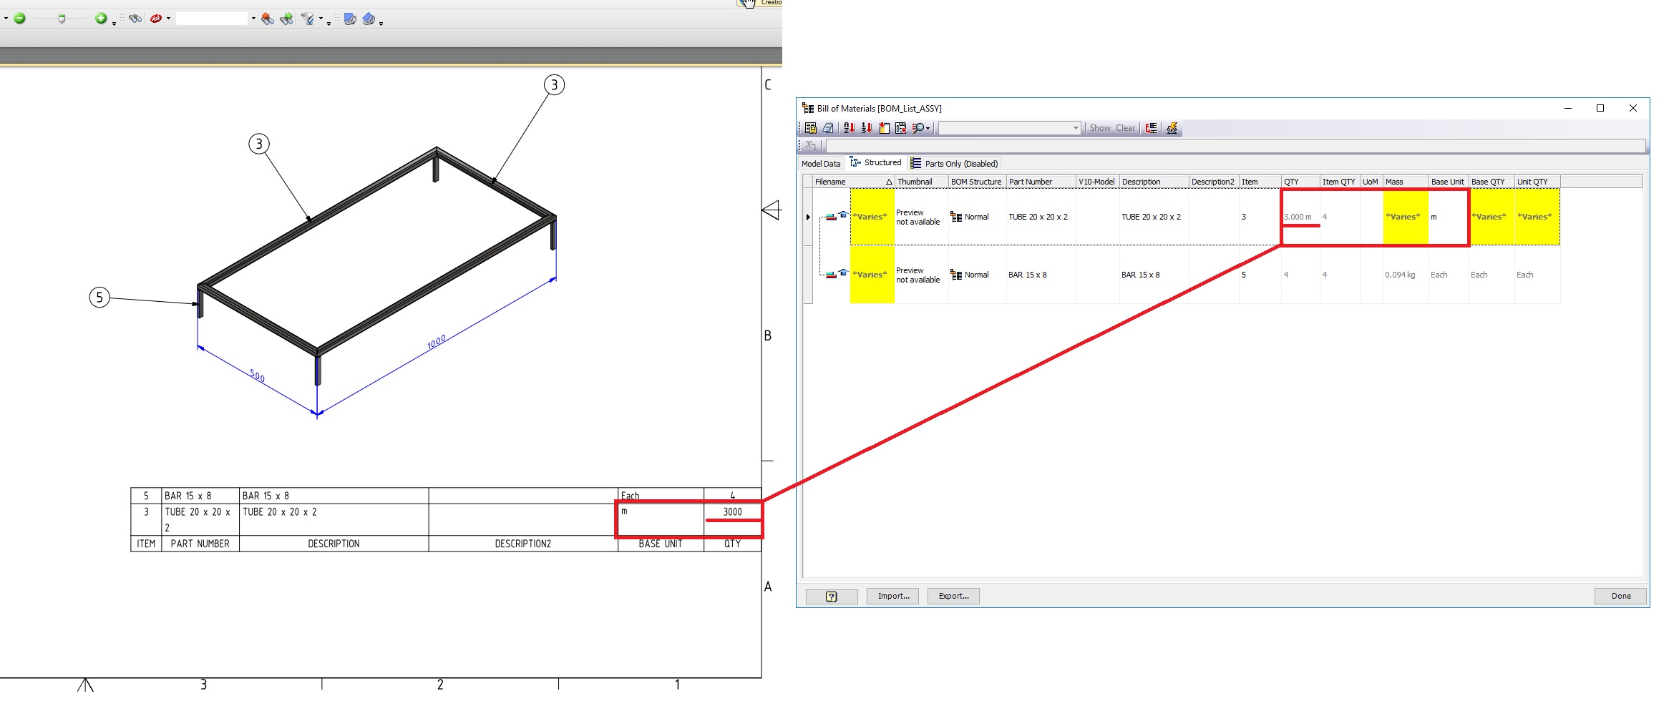This screenshot has height=721, width=1679.
Task: Expand the Ask search dropdown arrow
Action: (x=166, y=19)
